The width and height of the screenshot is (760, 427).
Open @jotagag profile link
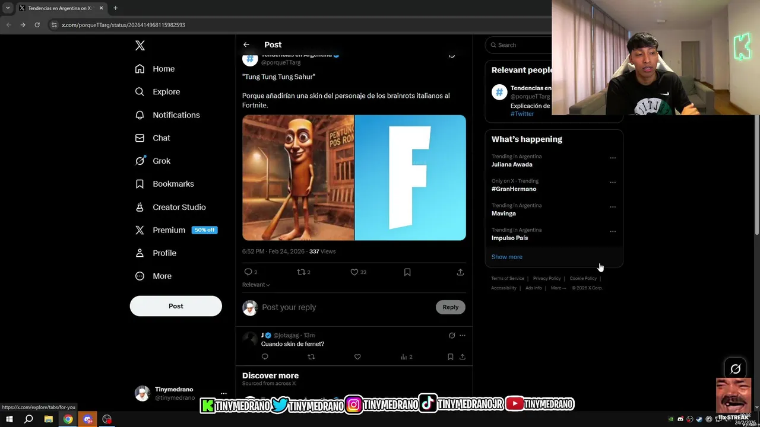click(286, 335)
